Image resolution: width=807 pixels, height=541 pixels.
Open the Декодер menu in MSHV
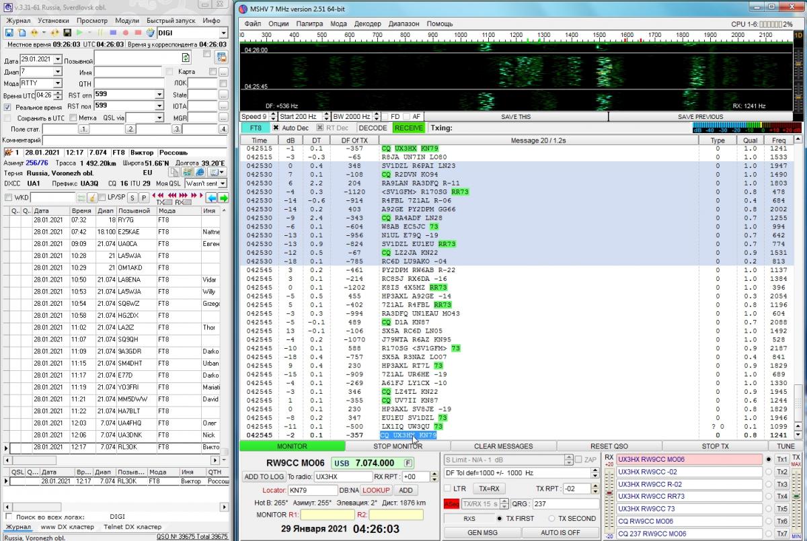[x=367, y=24]
